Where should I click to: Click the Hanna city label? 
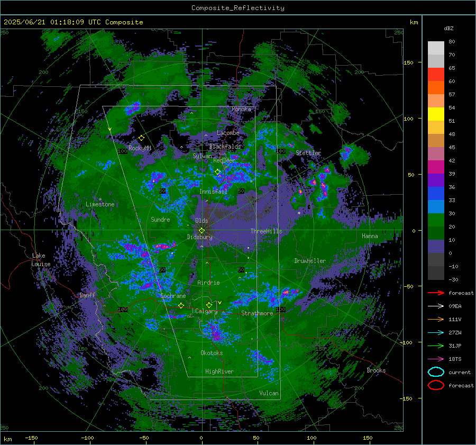(x=370, y=236)
